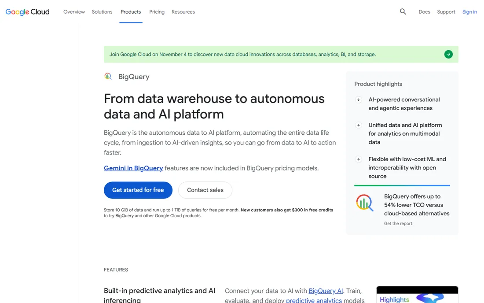Click 'Unified data and AI platform' highlight text

[405, 133]
